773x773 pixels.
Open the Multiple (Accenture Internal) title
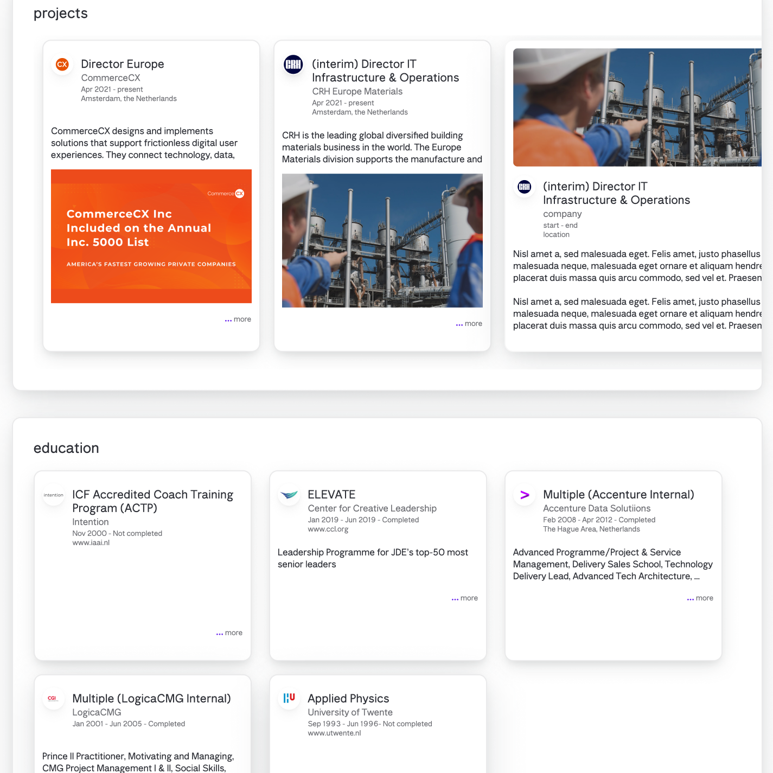click(618, 495)
